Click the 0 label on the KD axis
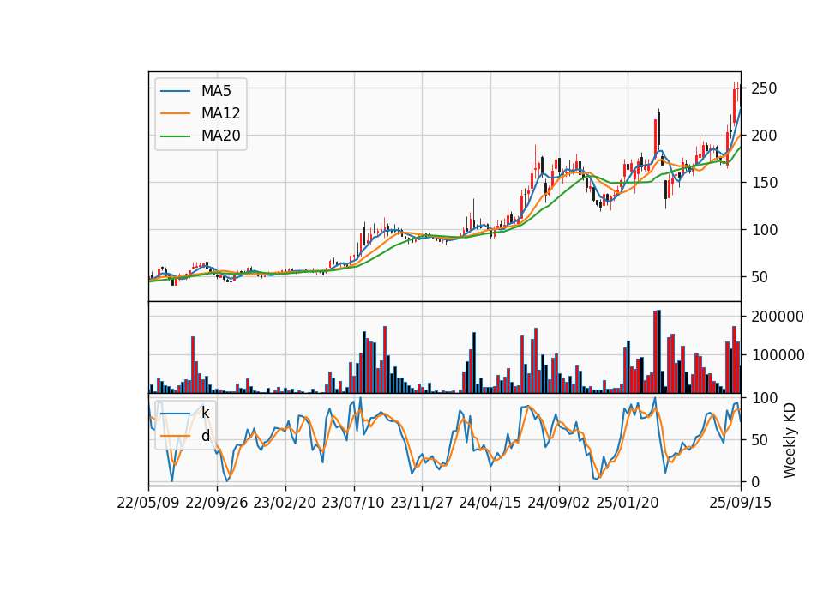The image size is (823, 592). coord(754,481)
